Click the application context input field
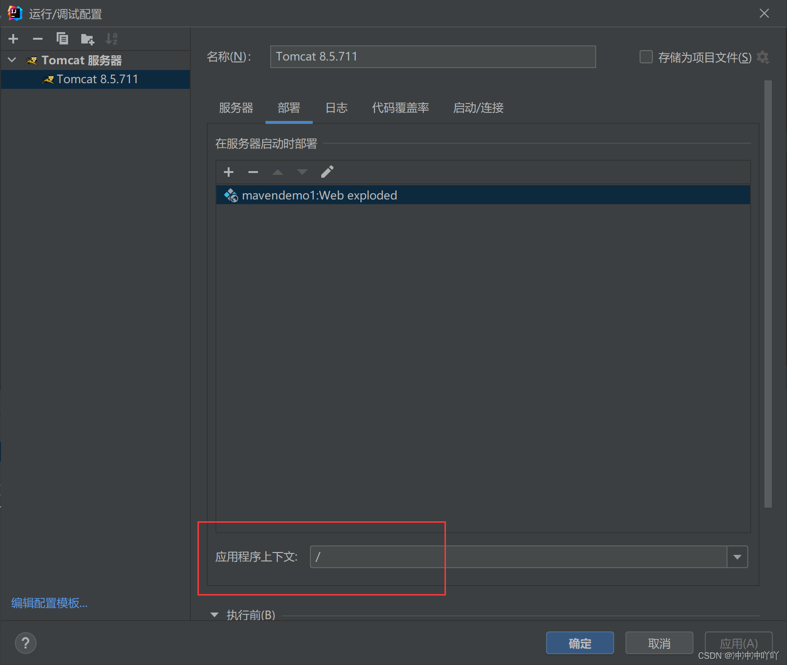 coord(518,557)
